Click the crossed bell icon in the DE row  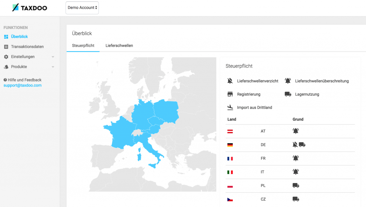pyautogui.click(x=295, y=144)
